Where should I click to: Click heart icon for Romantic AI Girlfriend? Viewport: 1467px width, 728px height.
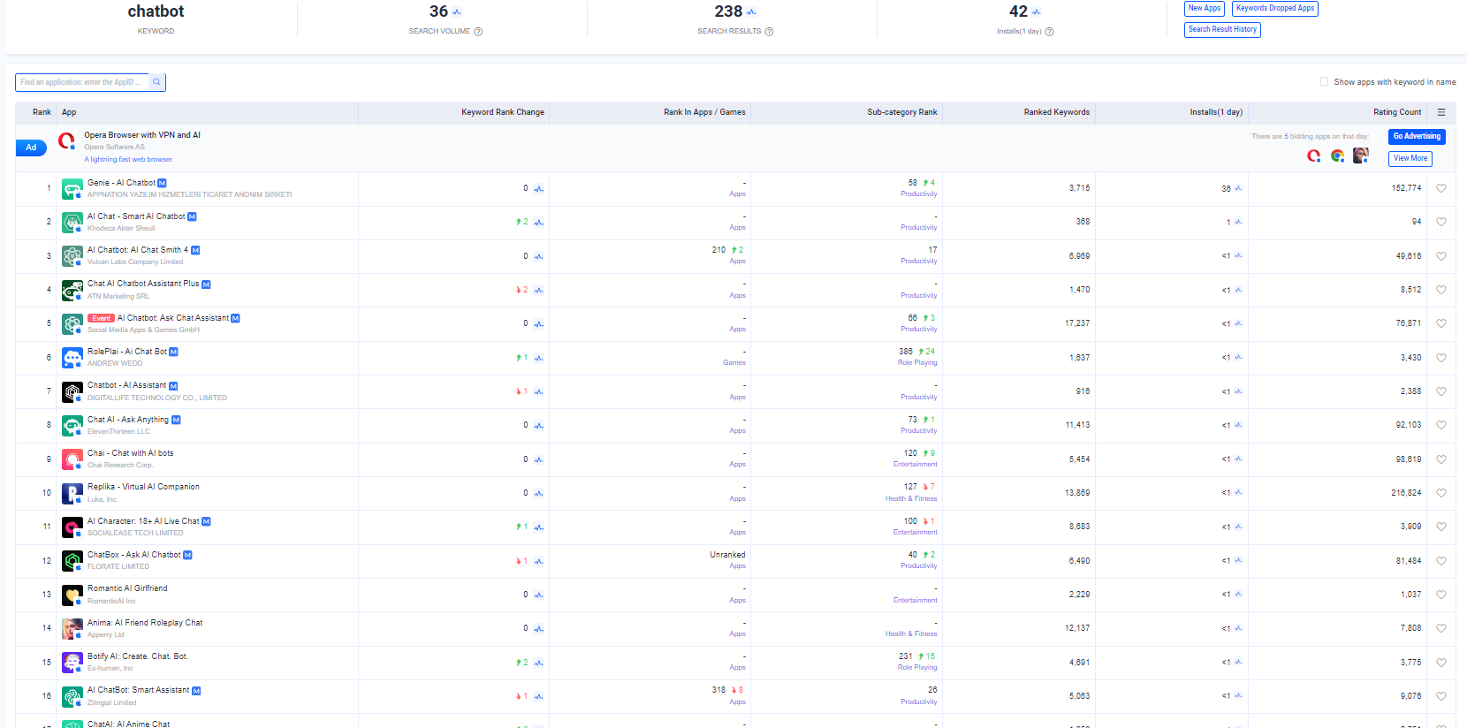(x=1440, y=595)
